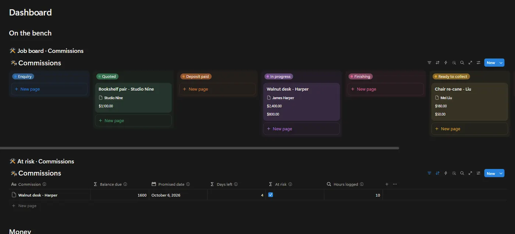Open Chair re-cane - Liu card
This screenshot has width=515, height=234.
(470, 102)
